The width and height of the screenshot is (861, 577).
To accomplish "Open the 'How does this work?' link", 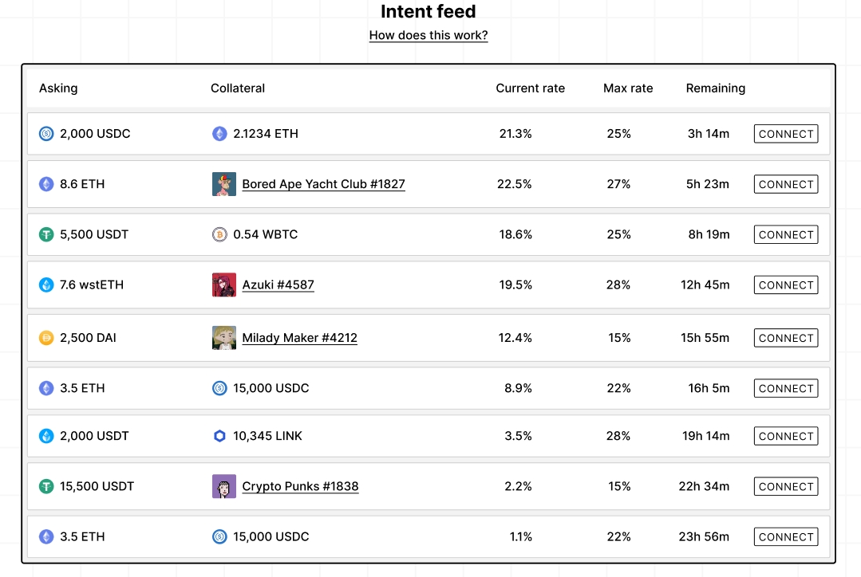I will point(429,35).
